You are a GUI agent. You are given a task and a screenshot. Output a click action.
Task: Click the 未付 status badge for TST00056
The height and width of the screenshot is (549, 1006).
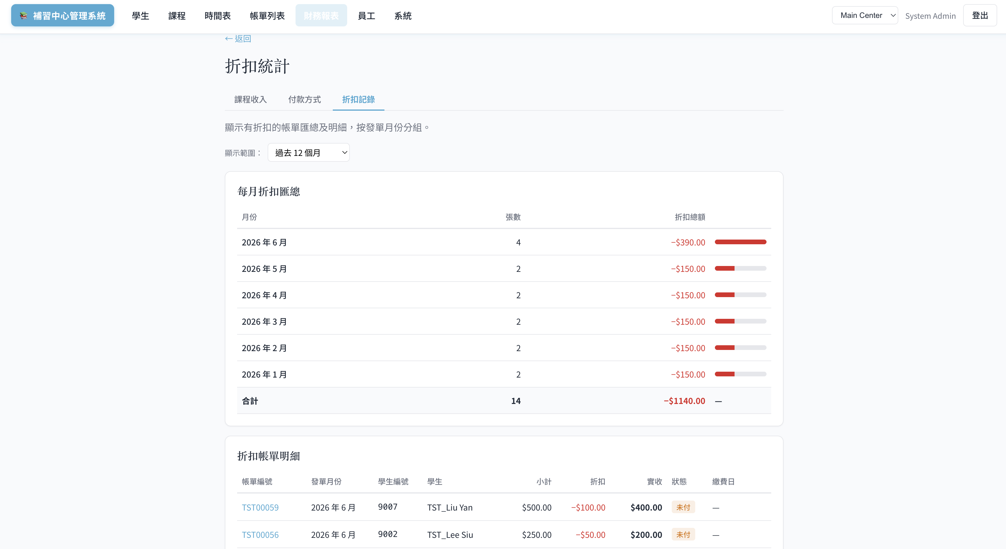(x=683, y=535)
